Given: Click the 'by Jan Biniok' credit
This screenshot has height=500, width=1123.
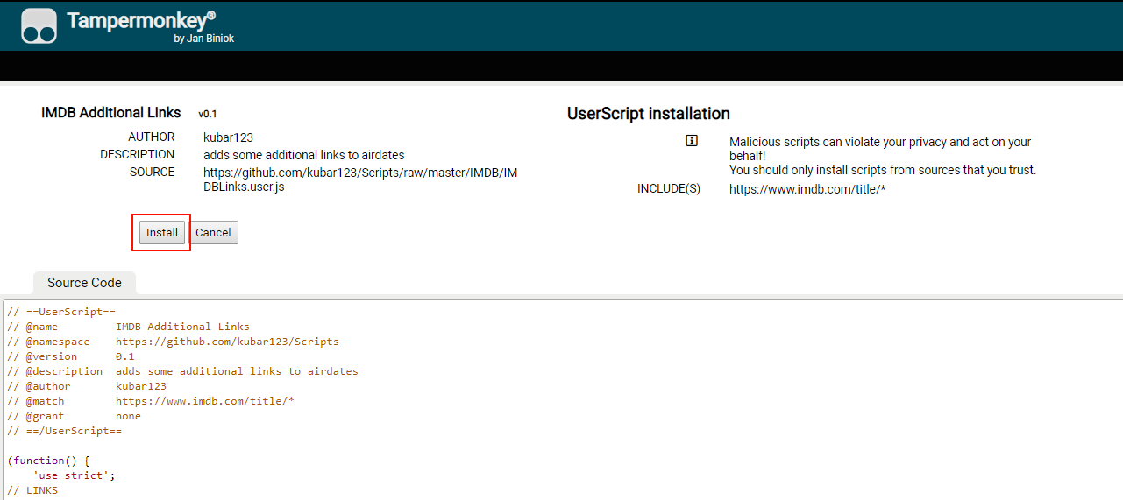Looking at the screenshot, I should point(203,39).
